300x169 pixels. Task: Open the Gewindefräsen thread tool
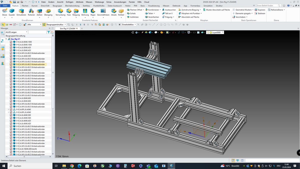coord(103,12)
